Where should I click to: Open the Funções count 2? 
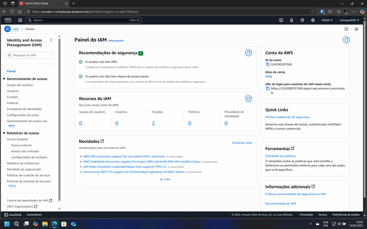pos(153,123)
